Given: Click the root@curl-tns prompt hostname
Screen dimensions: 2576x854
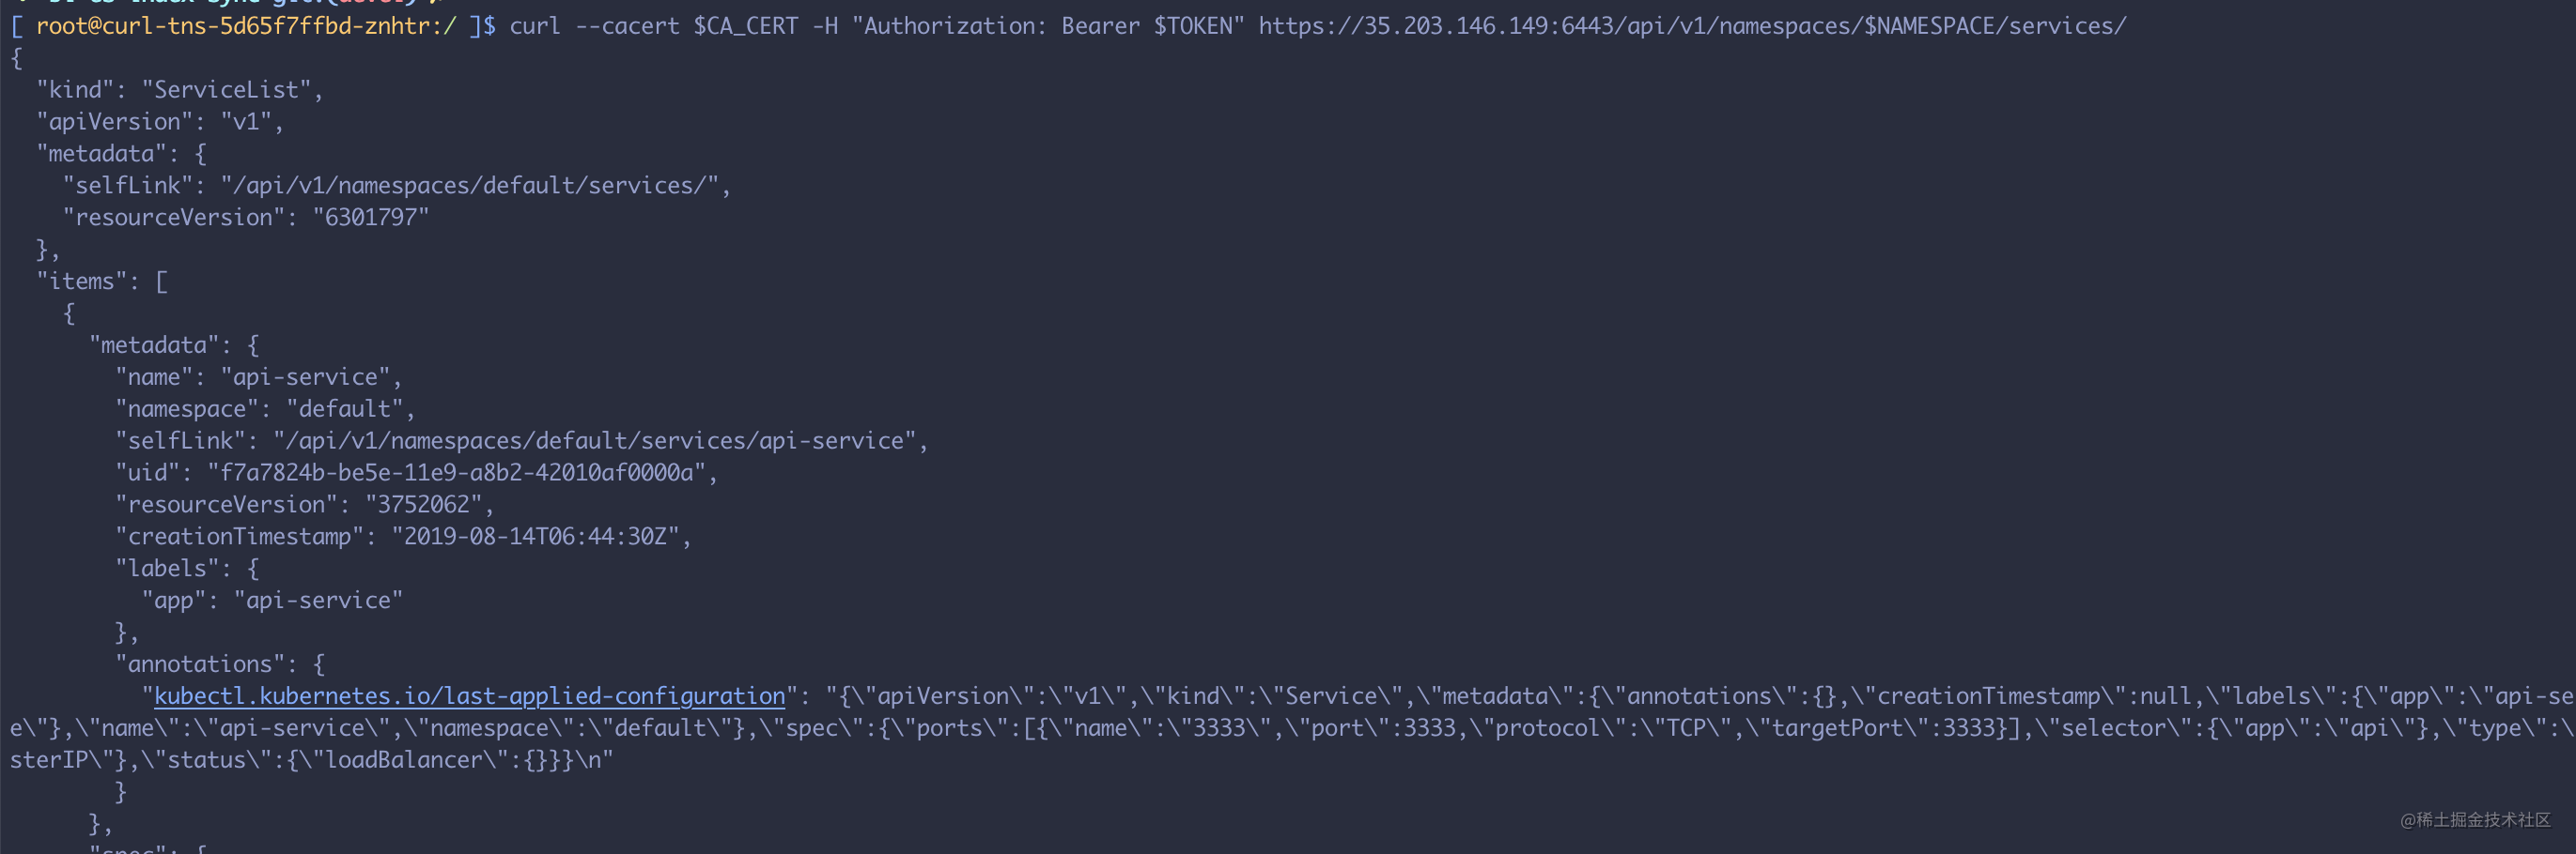Looking at the screenshot, I should click(x=246, y=26).
